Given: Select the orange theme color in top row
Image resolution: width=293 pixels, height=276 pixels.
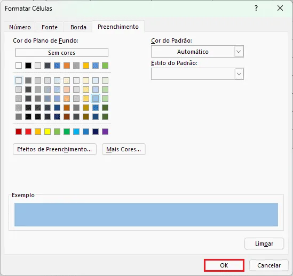Looking at the screenshot, I should (x=67, y=66).
